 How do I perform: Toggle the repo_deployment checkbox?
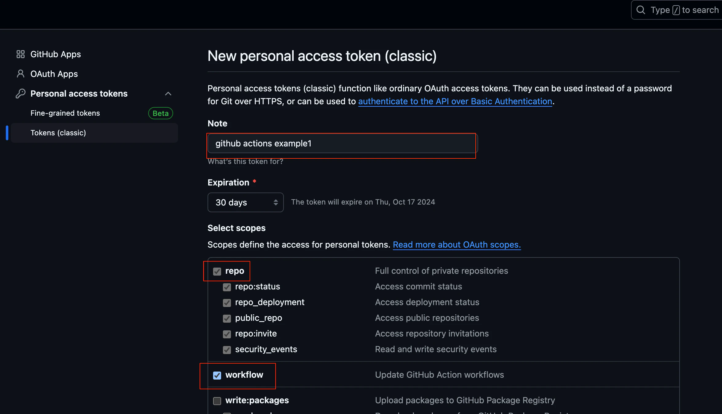(227, 303)
